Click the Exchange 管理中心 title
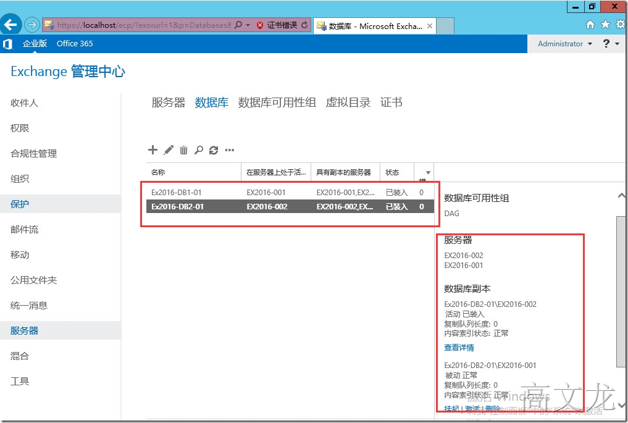Viewport: 628px width, 423px height. [x=68, y=71]
